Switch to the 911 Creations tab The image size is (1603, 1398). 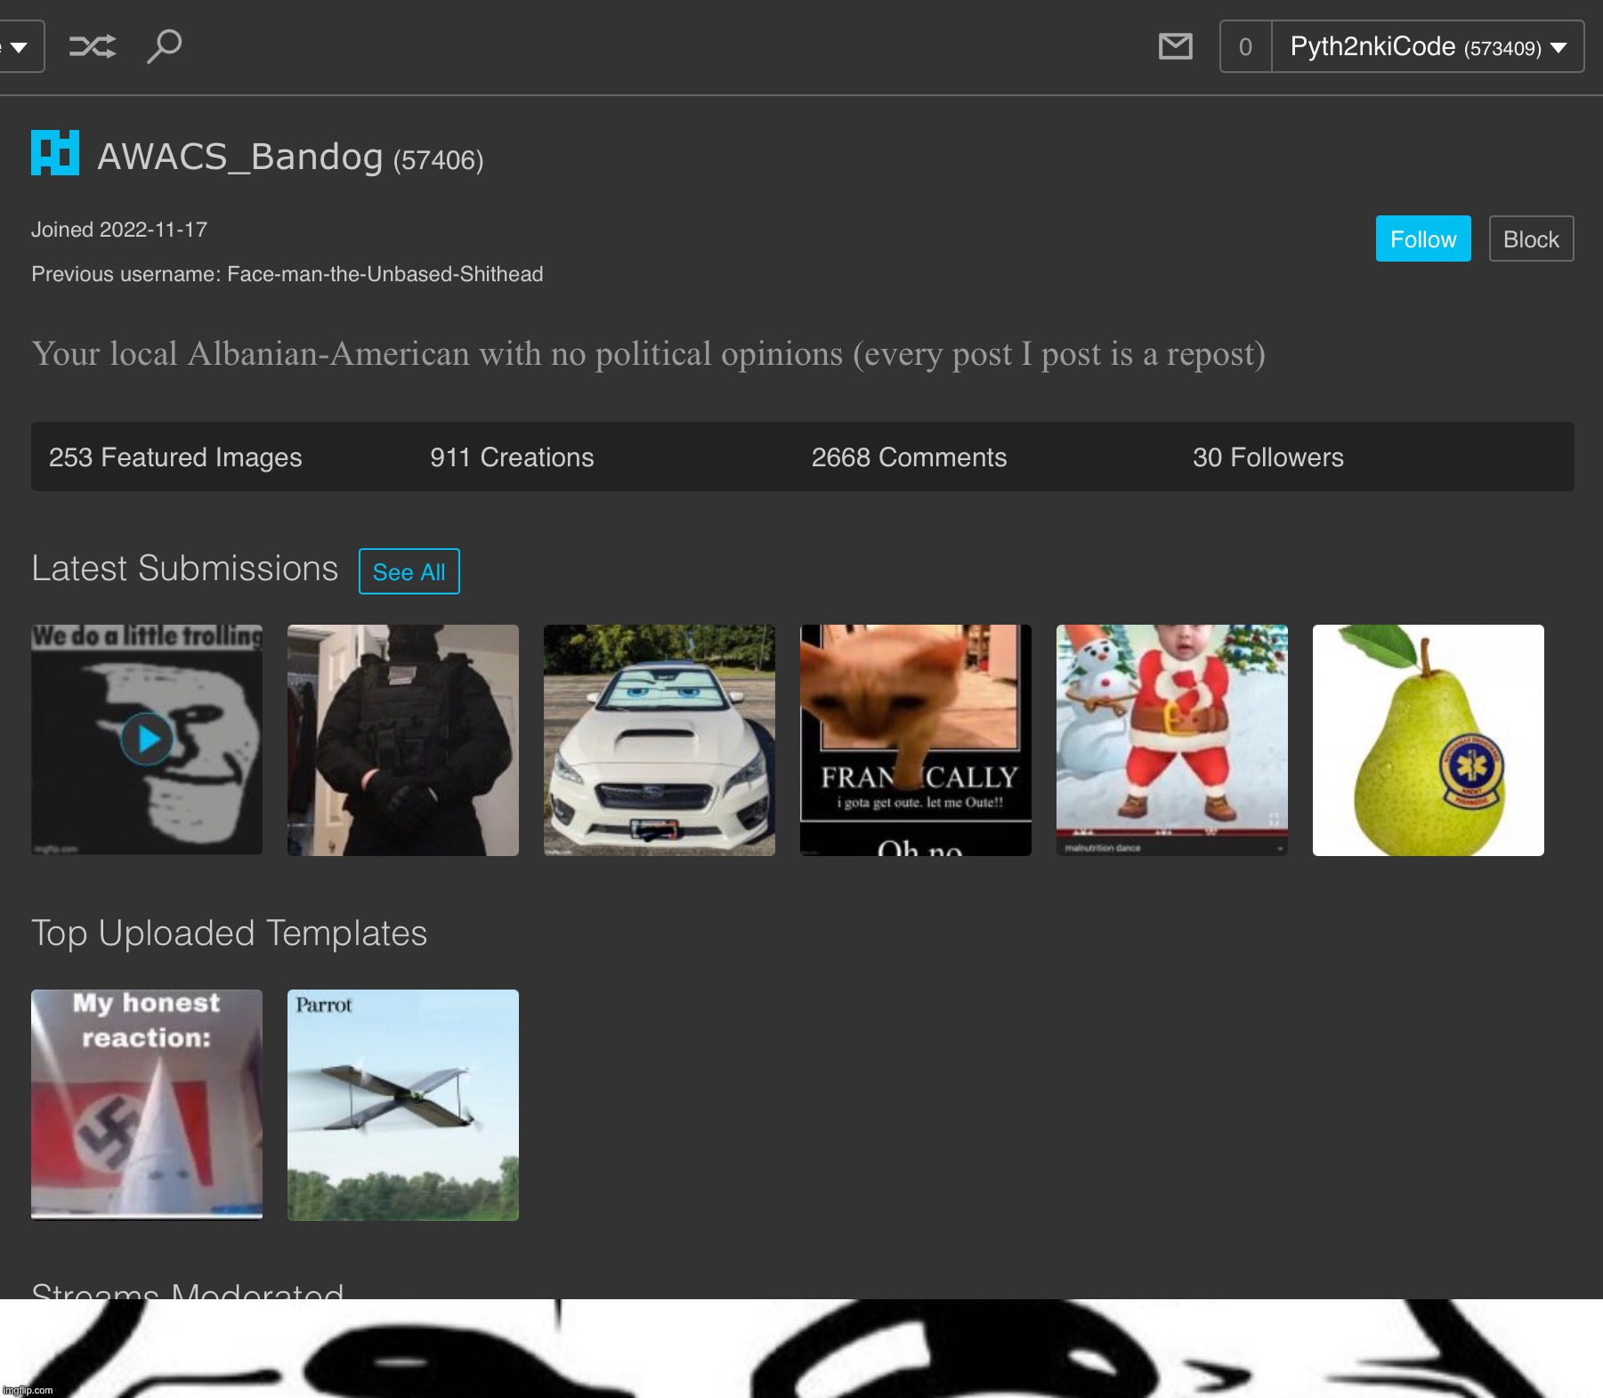coord(512,457)
